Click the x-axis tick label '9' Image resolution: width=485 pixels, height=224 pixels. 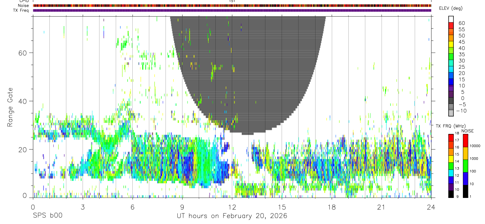coord(182,207)
